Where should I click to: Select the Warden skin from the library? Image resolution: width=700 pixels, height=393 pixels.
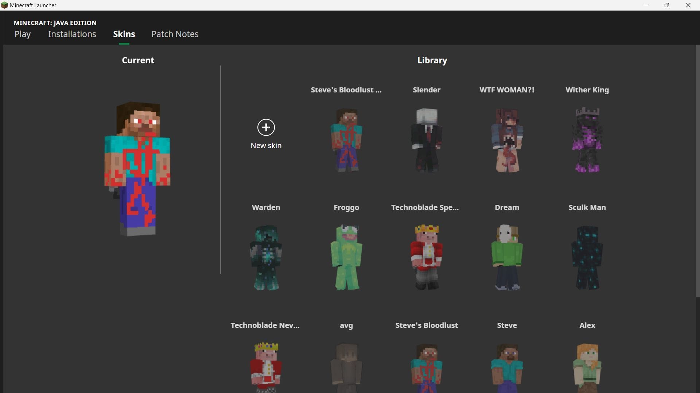pyautogui.click(x=266, y=257)
